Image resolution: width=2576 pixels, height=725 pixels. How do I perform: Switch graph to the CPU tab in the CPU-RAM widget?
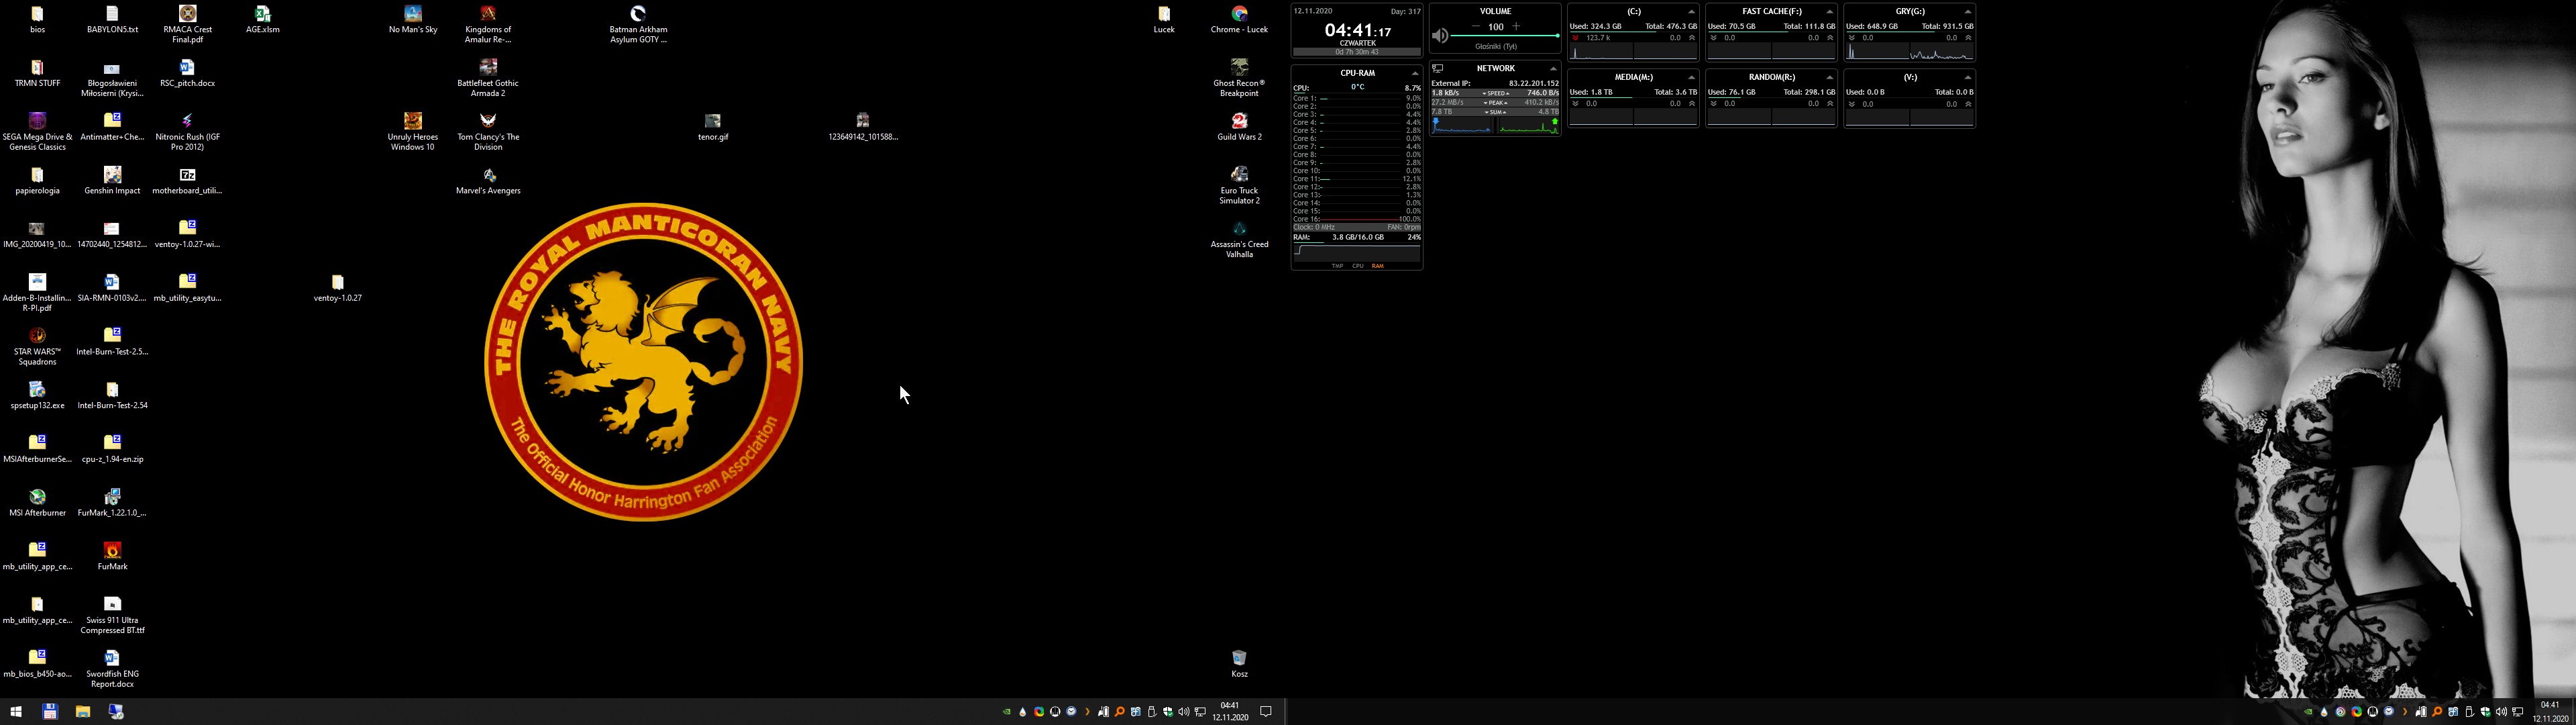click(1357, 267)
